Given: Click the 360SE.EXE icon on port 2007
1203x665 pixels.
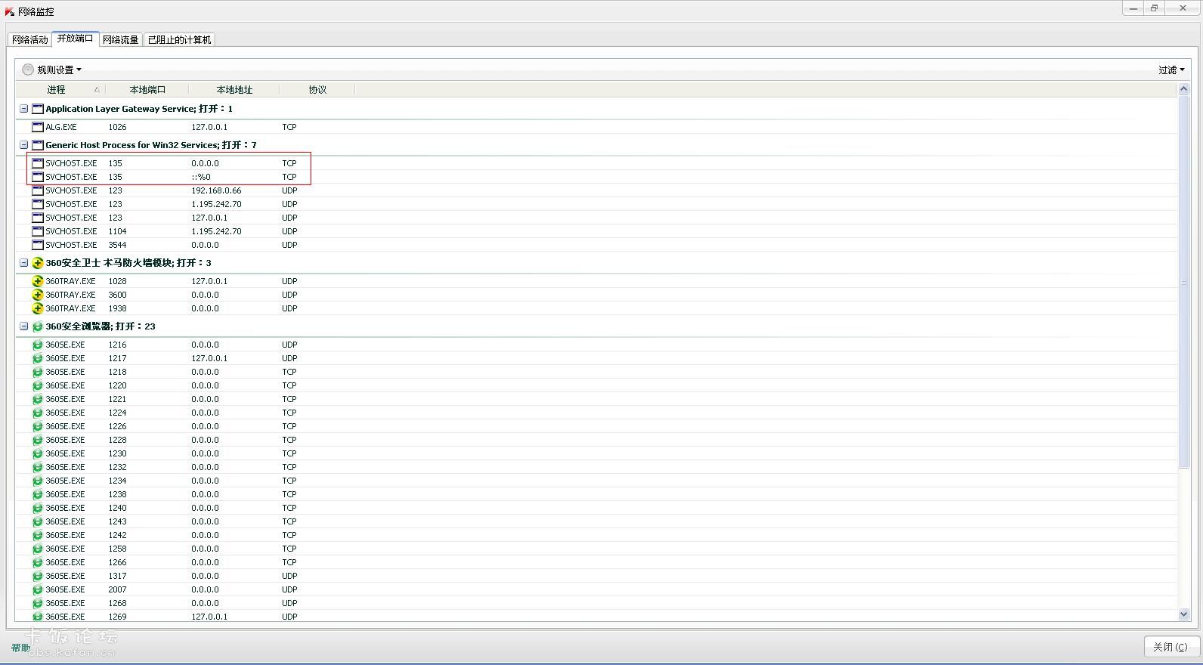Looking at the screenshot, I should (38, 589).
